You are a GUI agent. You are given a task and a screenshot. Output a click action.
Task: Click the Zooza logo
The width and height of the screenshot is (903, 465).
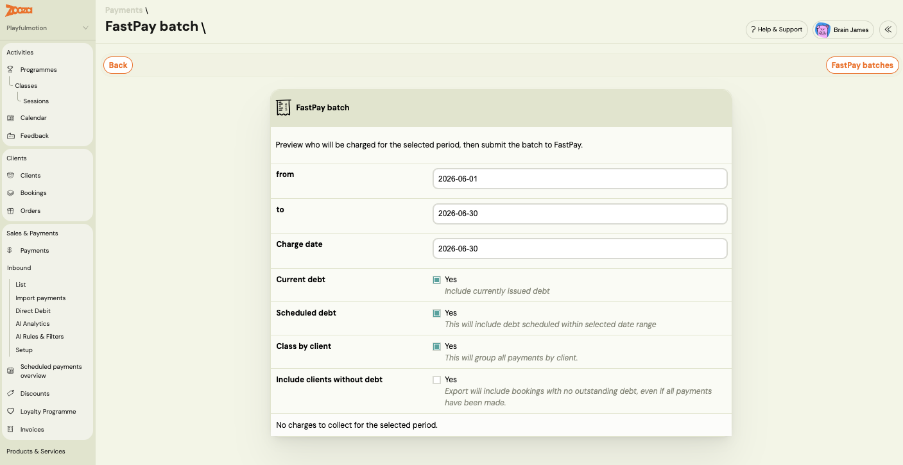(19, 10)
